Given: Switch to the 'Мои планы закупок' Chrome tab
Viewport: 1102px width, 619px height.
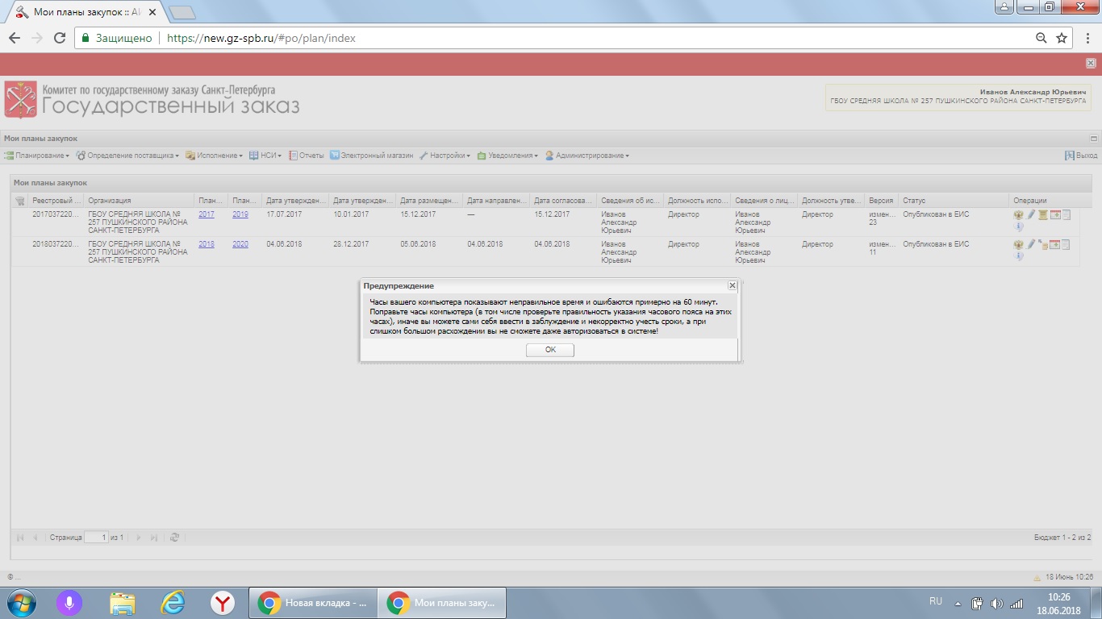Looking at the screenshot, I should point(86,12).
